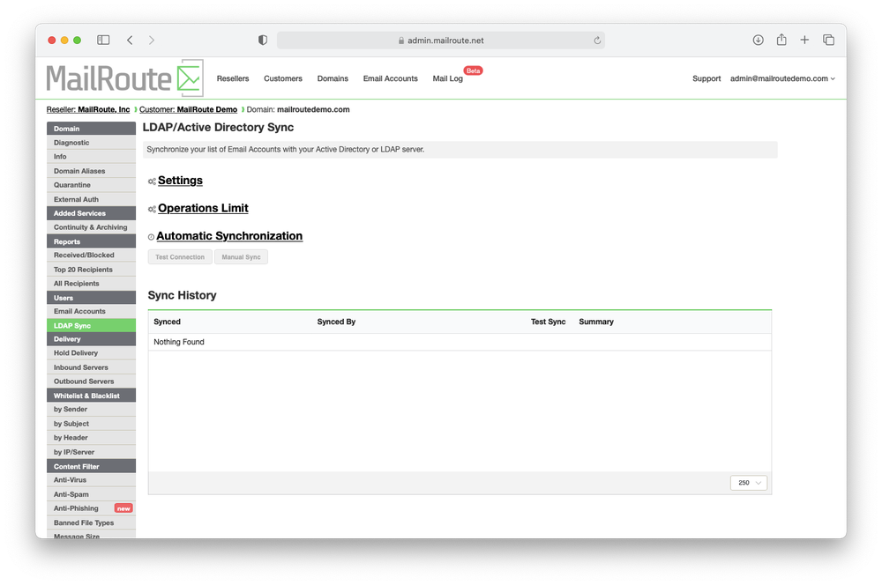Open the privacy shield icon

coord(263,40)
